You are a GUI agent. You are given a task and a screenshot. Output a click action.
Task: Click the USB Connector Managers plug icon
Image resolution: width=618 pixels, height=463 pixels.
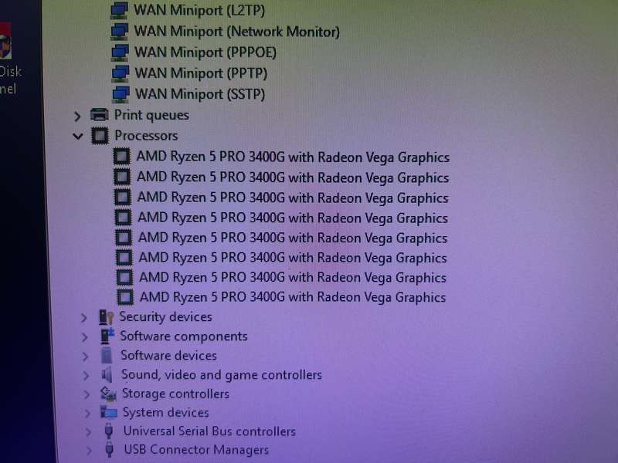click(110, 450)
